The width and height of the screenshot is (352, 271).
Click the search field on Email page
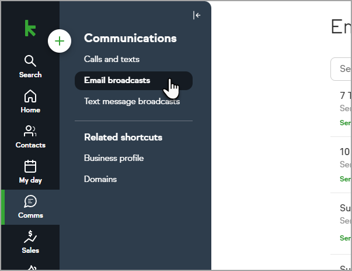342,68
